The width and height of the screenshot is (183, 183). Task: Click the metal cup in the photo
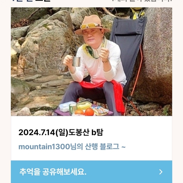tap(76, 61)
